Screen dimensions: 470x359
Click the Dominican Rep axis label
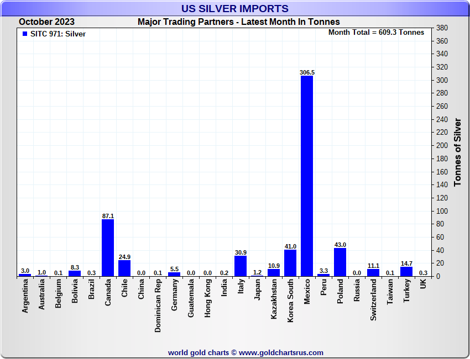pos(158,304)
